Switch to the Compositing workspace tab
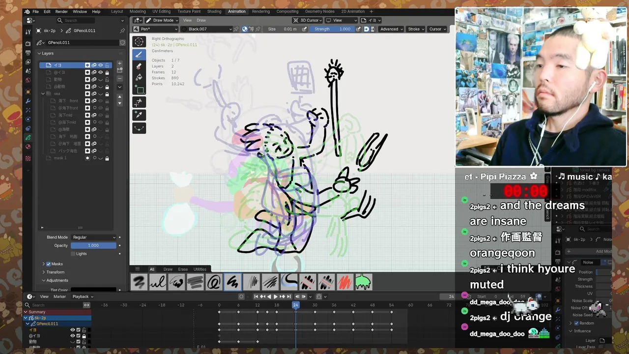This screenshot has height=354, width=629. click(287, 11)
